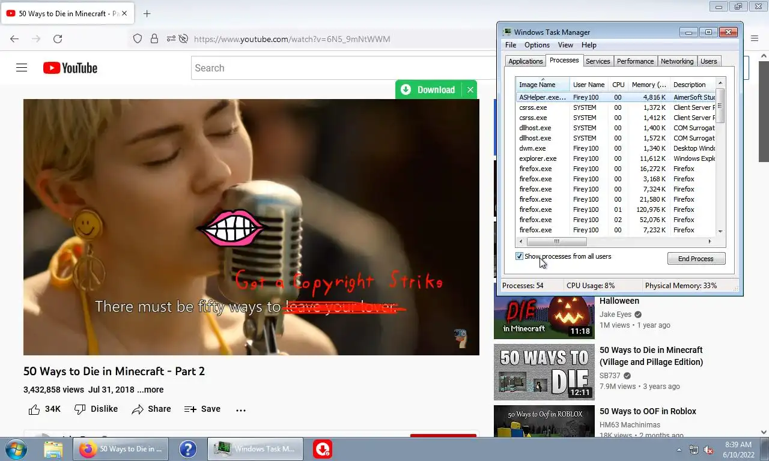This screenshot has width=769, height=461.
Task: Open a new Firefox tab
Action: click(x=147, y=13)
